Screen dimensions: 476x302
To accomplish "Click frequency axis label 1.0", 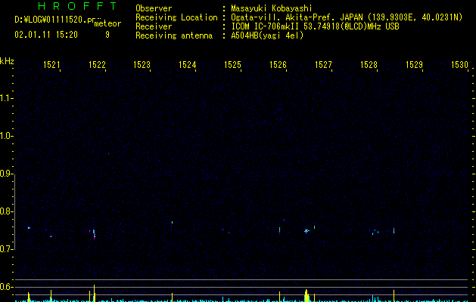I will click(x=6, y=136).
